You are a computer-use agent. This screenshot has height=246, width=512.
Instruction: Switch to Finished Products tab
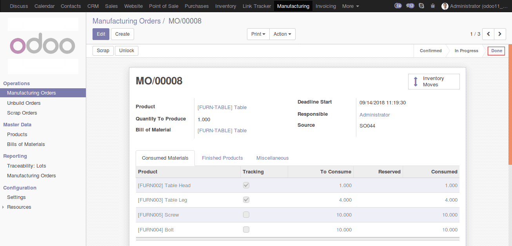point(222,158)
